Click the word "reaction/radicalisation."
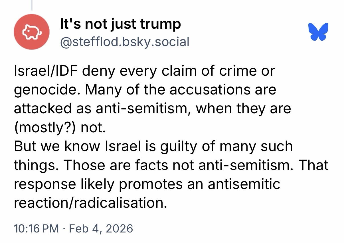Image resolution: width=344 pixels, height=243 pixels. [x=90, y=203]
